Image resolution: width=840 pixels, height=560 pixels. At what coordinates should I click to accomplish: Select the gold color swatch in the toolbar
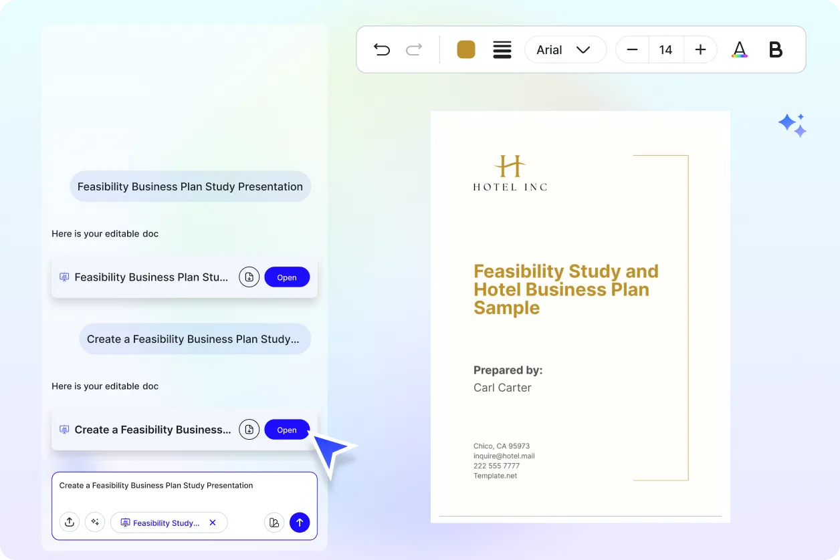coord(465,49)
